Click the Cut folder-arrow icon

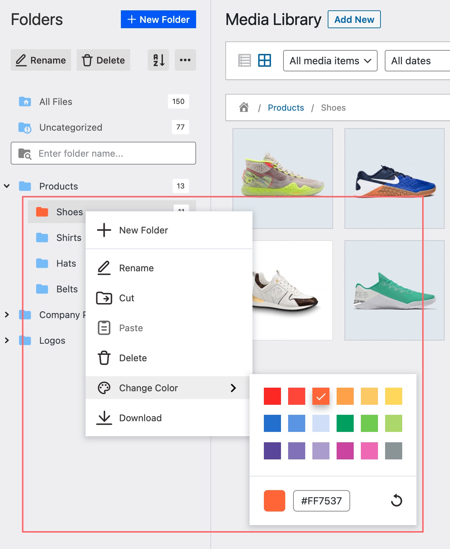click(x=104, y=298)
